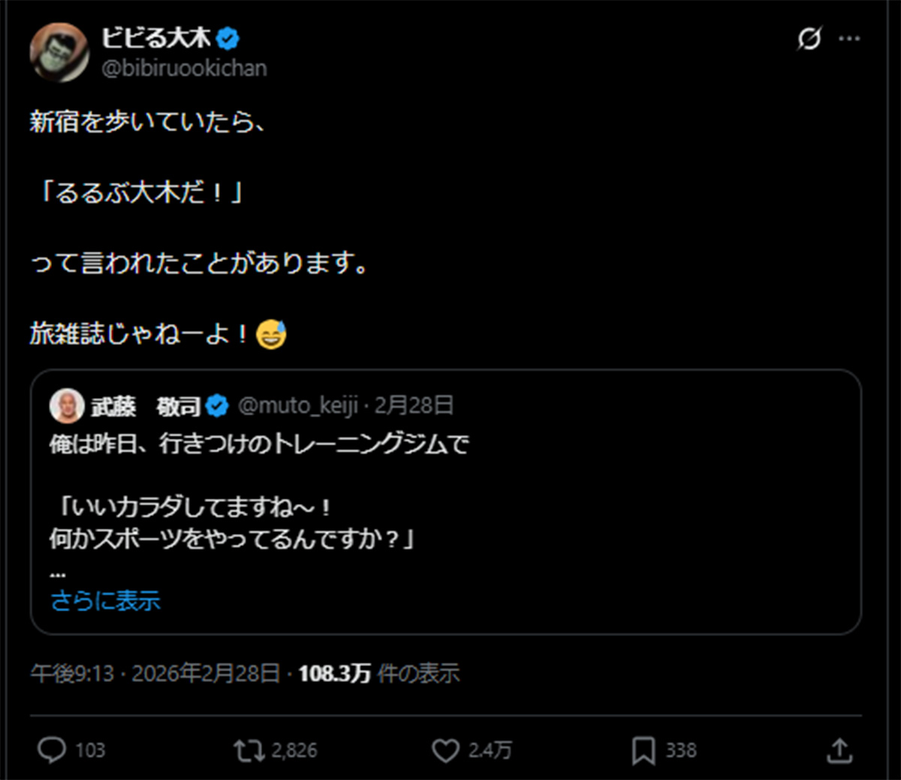The width and height of the screenshot is (901, 780).
Task: Click 武藤敬司's verified badge icon
Action: 217,406
